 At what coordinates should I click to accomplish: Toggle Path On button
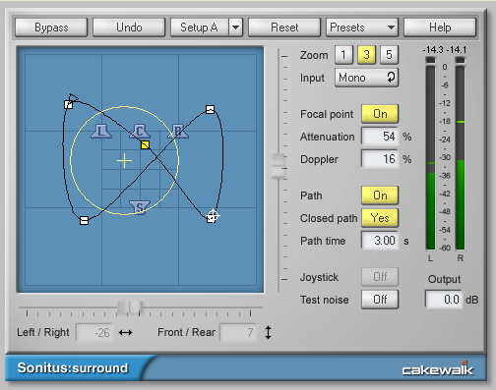(x=380, y=195)
